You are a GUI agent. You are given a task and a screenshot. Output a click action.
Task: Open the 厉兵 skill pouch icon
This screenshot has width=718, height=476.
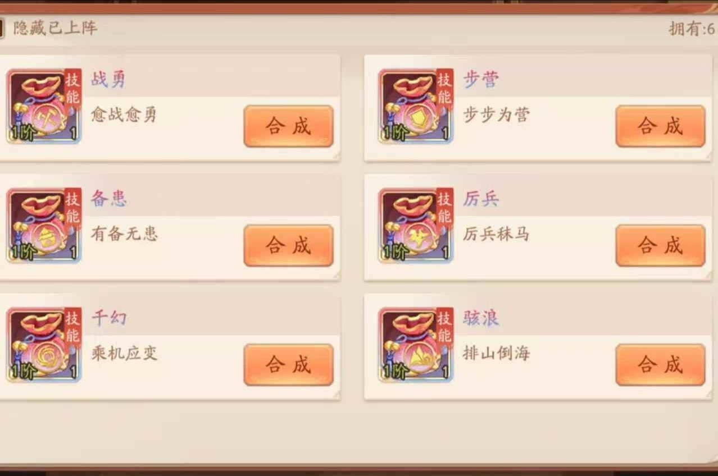416,226
